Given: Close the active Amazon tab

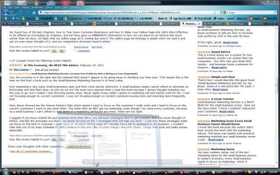Looking at the screenshot, I should [199, 24].
